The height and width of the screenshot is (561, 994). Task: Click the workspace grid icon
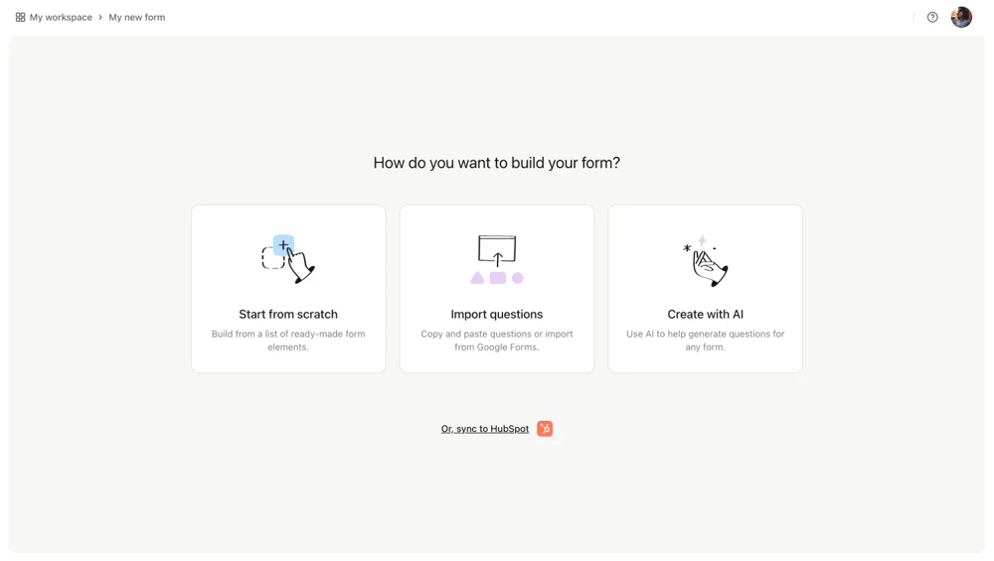pos(20,17)
